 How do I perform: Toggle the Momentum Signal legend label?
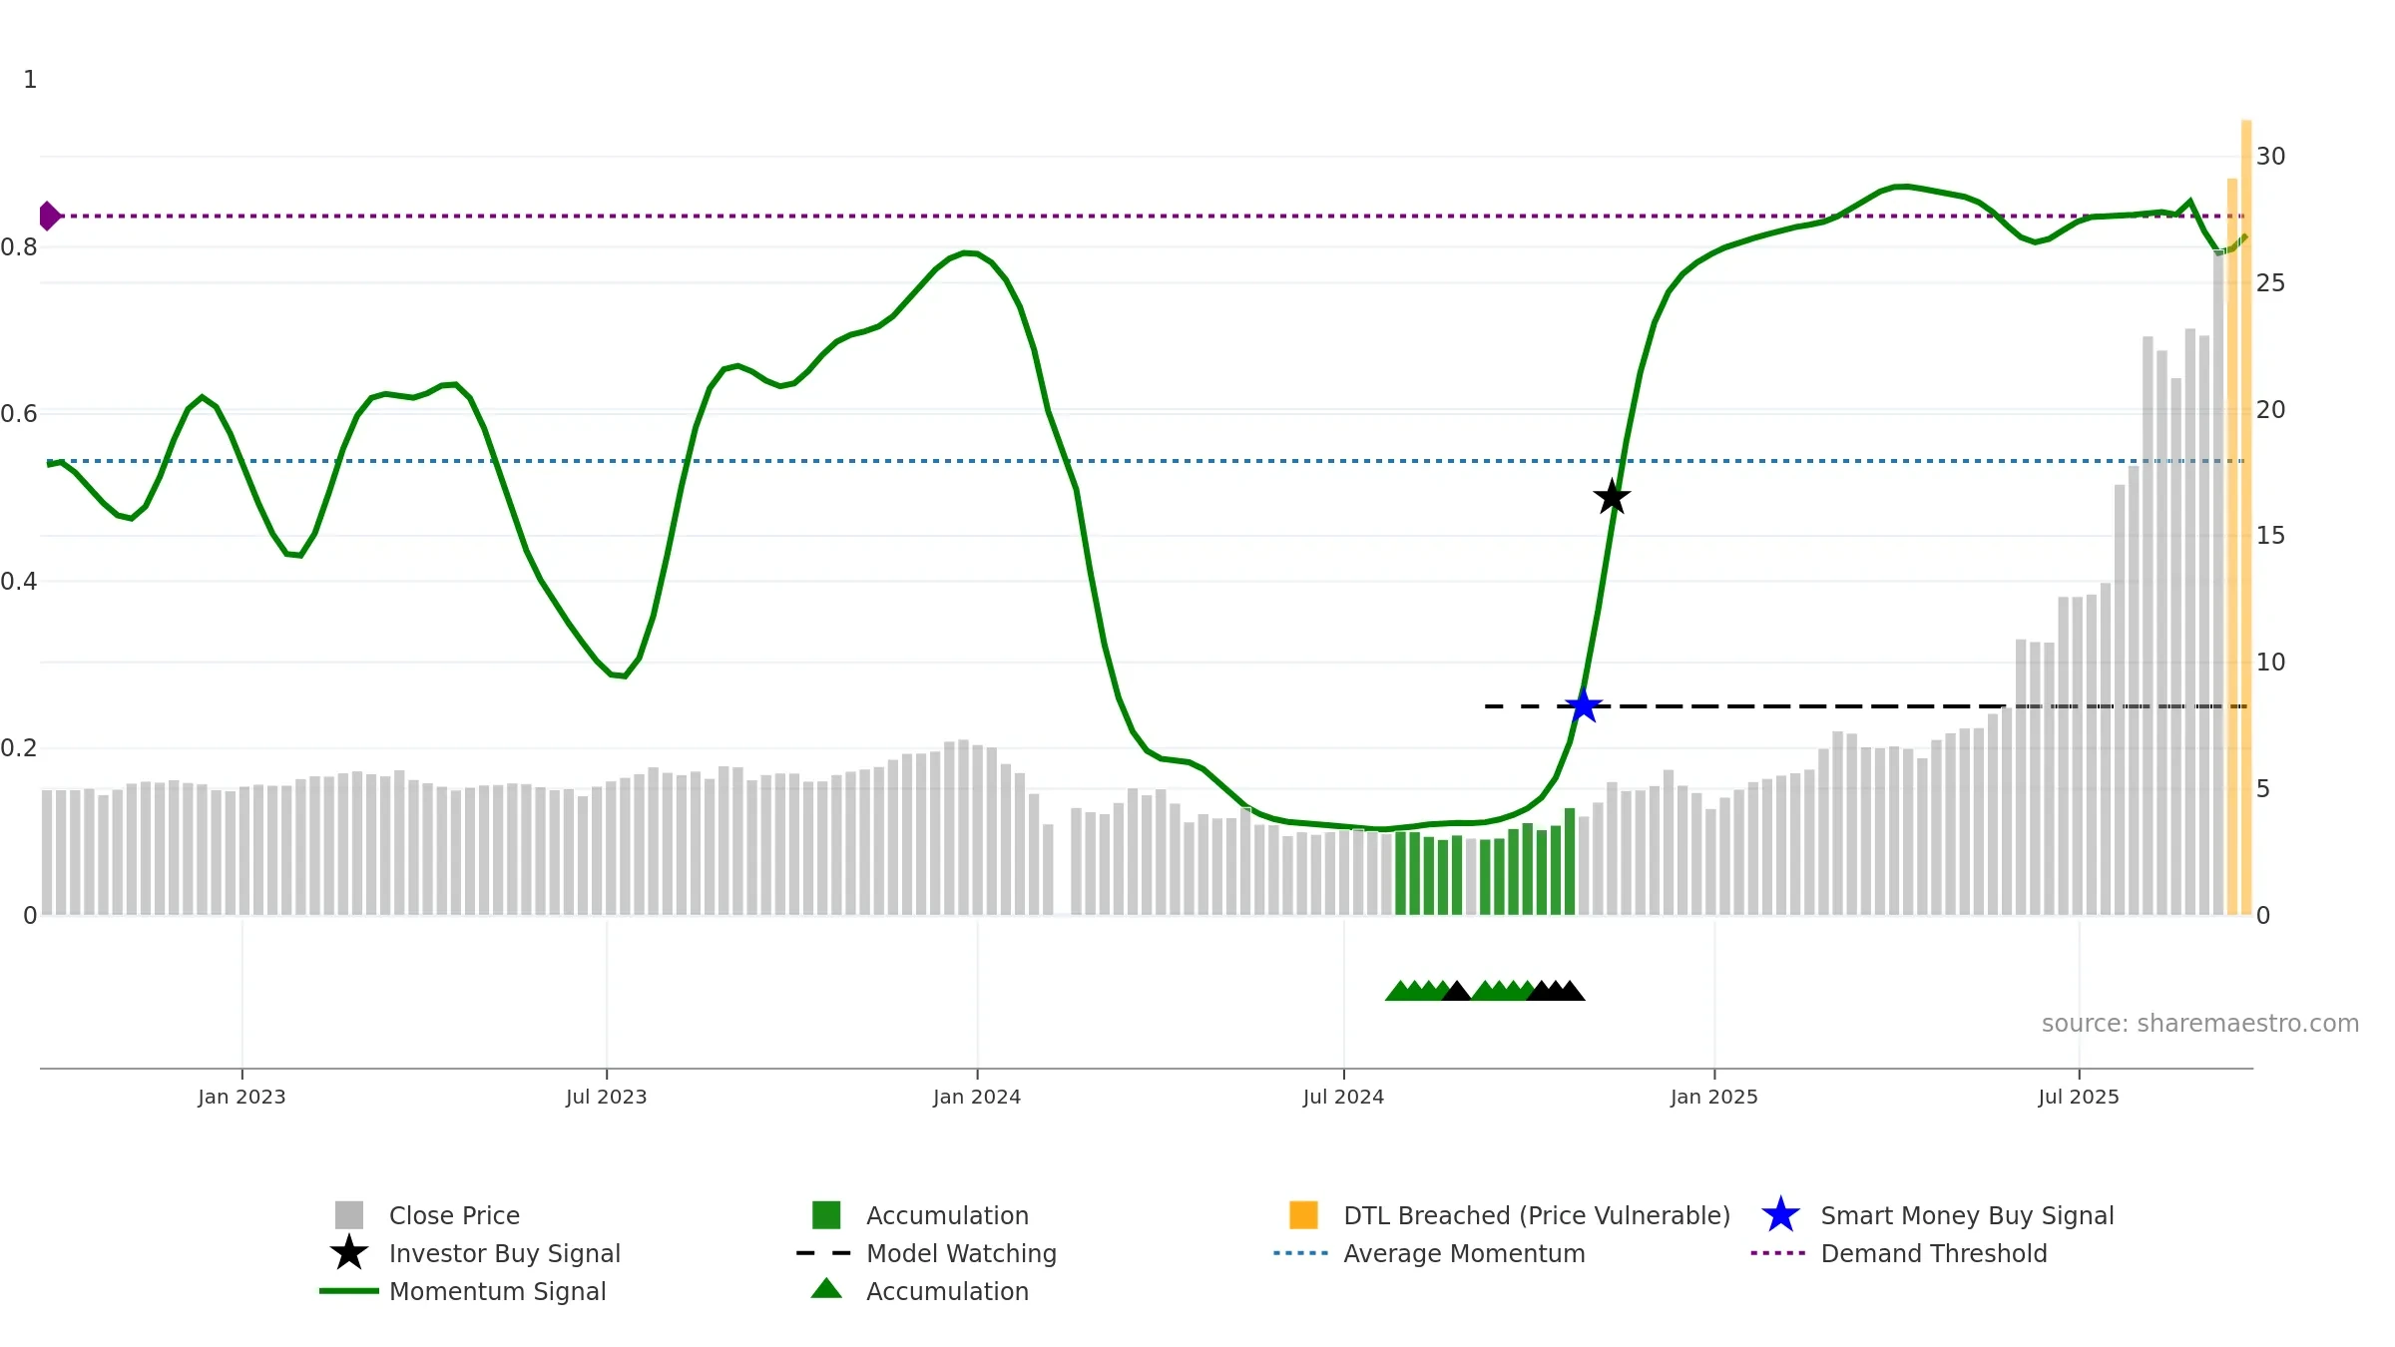point(497,1291)
